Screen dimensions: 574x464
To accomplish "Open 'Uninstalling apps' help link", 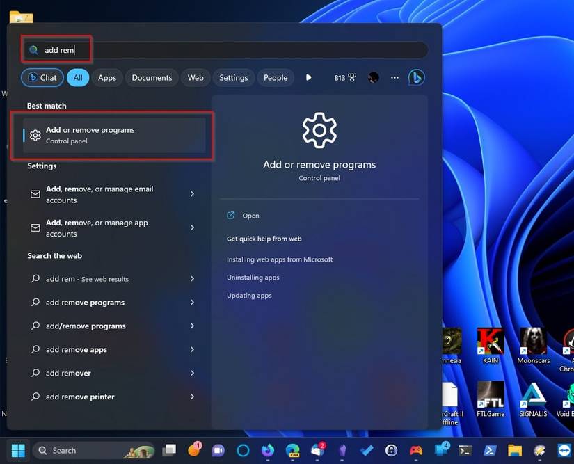I will click(253, 278).
